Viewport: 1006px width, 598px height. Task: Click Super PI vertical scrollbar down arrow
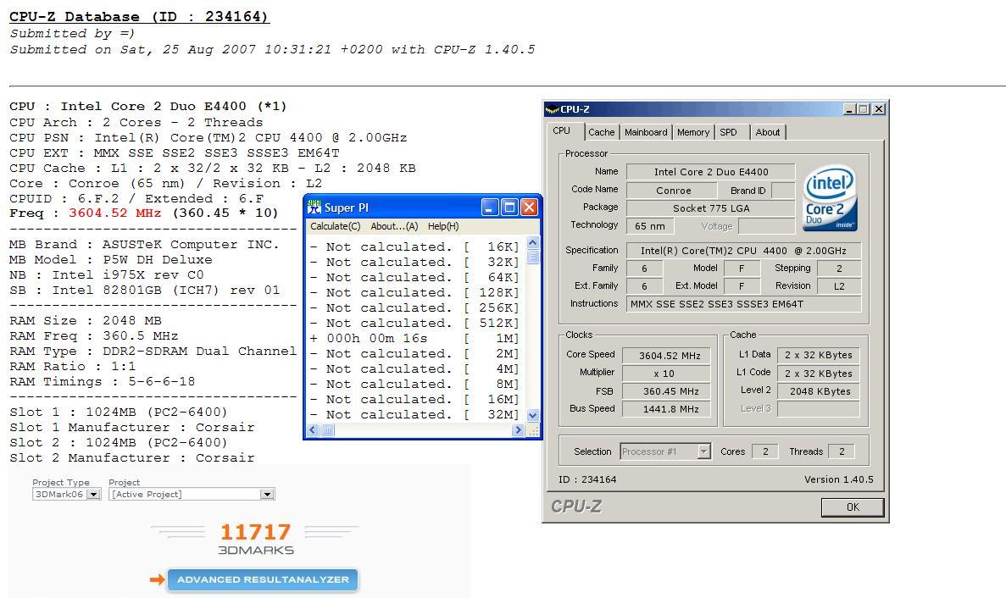pyautogui.click(x=532, y=415)
